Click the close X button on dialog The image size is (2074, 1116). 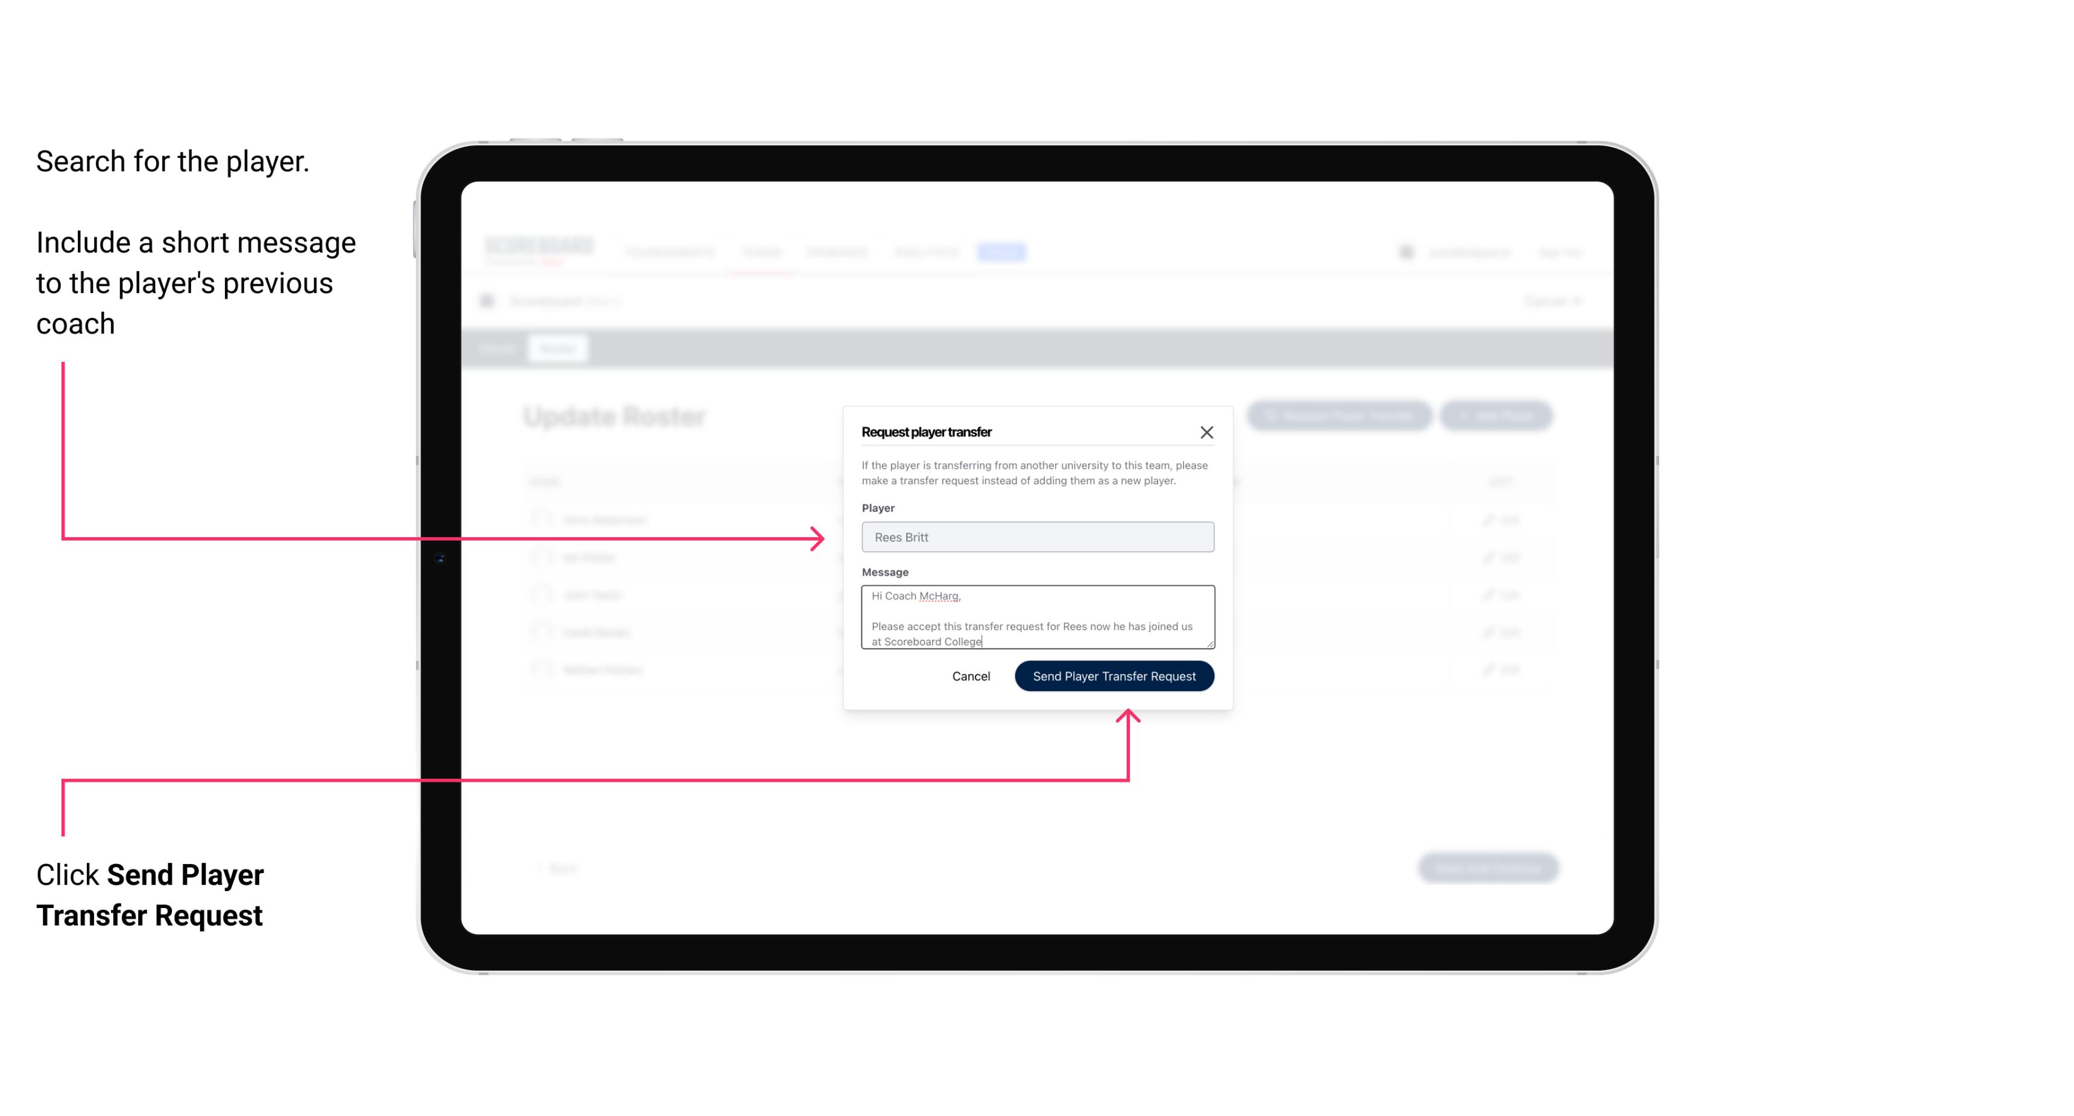pyautogui.click(x=1207, y=432)
